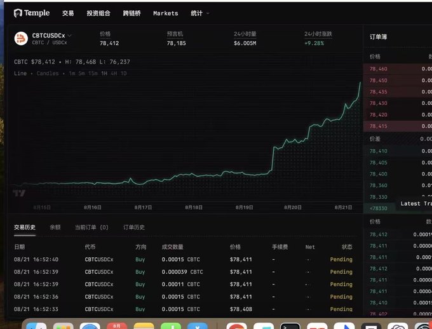This screenshot has height=329, width=432.
Task: Expand the 统计 statistics dropdown
Action: (x=200, y=13)
